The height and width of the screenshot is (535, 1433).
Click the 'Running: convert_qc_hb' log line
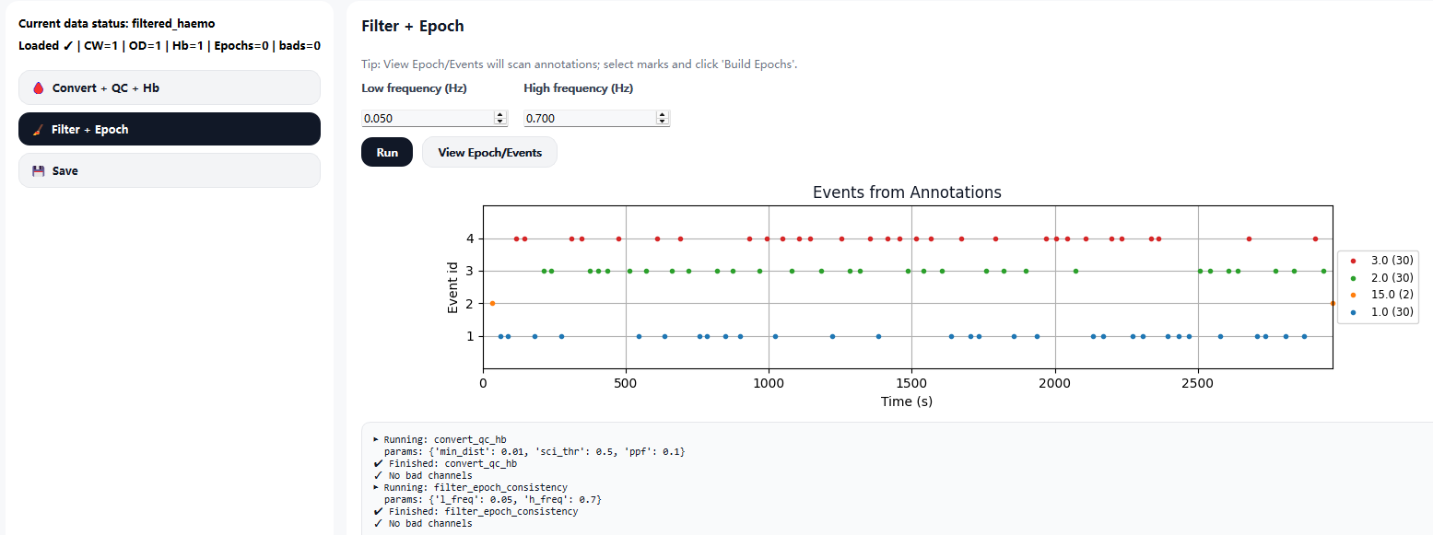point(440,440)
